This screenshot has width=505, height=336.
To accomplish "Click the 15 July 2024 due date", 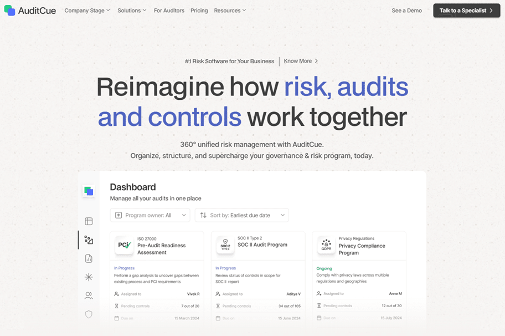I will tap(391, 318).
